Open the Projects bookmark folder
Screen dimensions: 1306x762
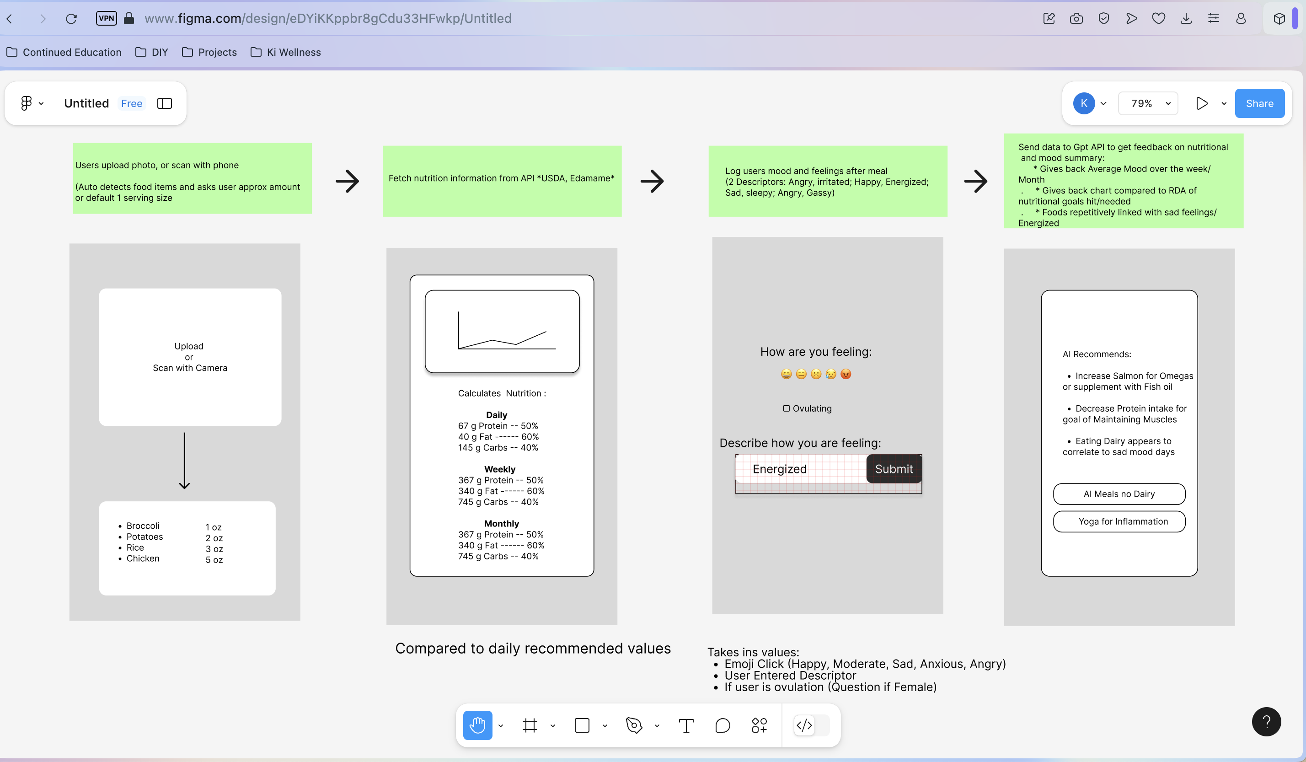tap(209, 52)
